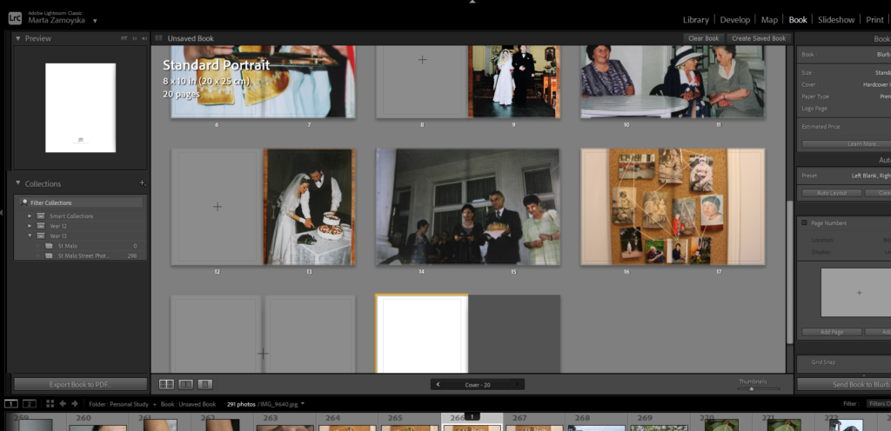The height and width of the screenshot is (431, 891).
Task: Open the Map module
Action: pyautogui.click(x=769, y=20)
